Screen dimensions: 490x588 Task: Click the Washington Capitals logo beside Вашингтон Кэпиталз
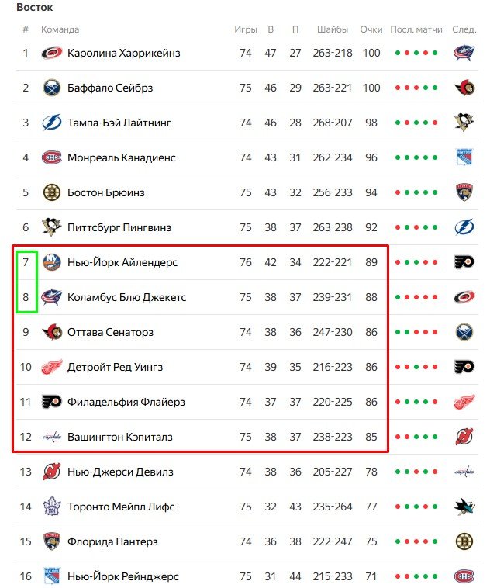coord(52,437)
